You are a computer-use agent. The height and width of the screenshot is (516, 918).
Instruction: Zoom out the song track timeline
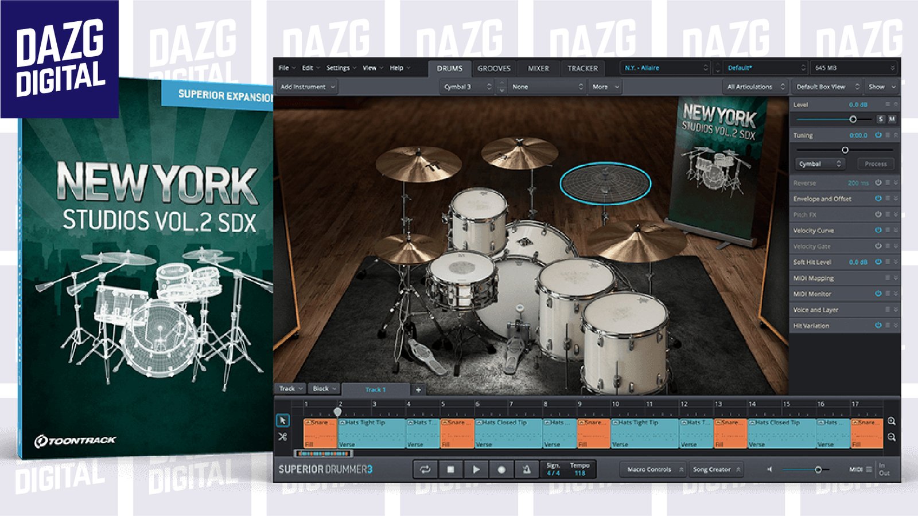(x=892, y=437)
